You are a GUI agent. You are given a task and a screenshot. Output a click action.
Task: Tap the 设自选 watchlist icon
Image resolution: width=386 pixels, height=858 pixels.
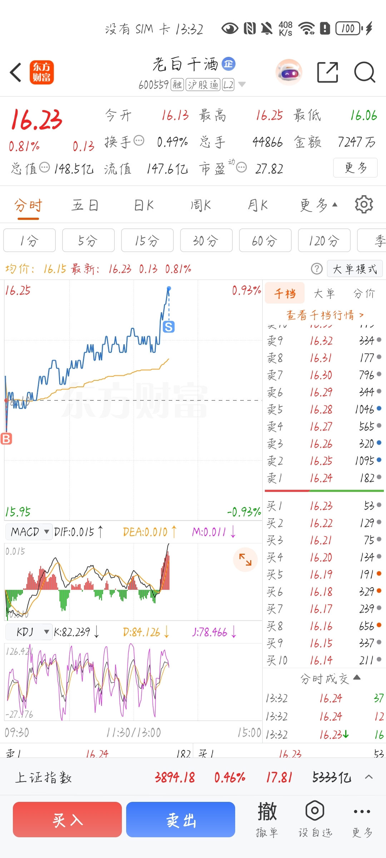tap(315, 819)
